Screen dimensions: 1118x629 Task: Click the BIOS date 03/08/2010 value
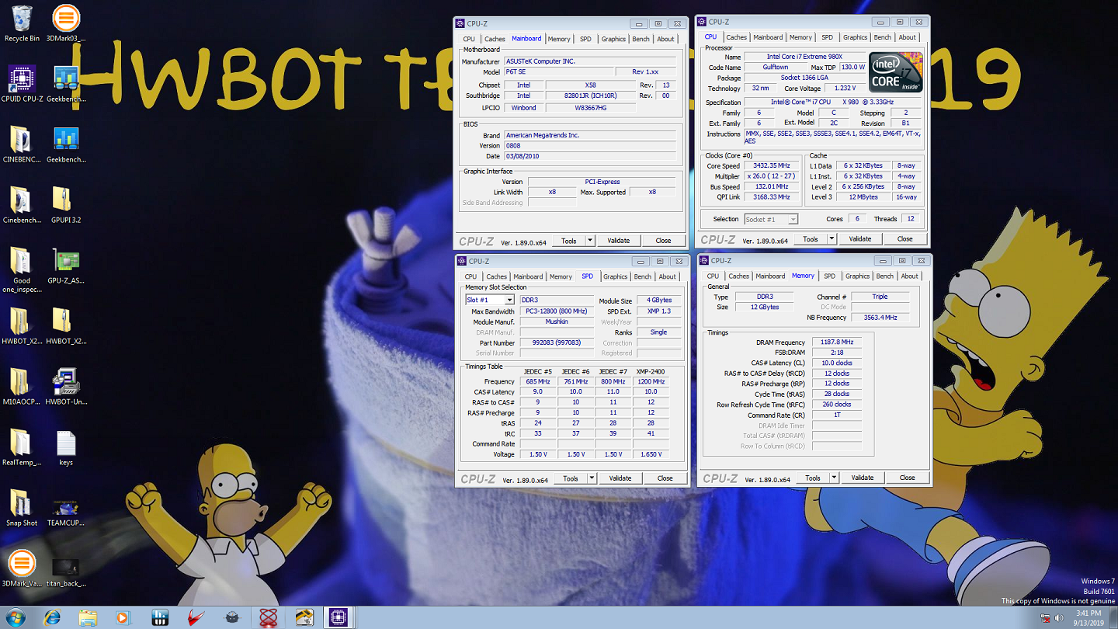click(x=591, y=156)
